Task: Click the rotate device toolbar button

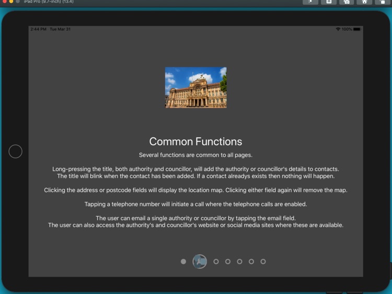Action: [383, 2]
